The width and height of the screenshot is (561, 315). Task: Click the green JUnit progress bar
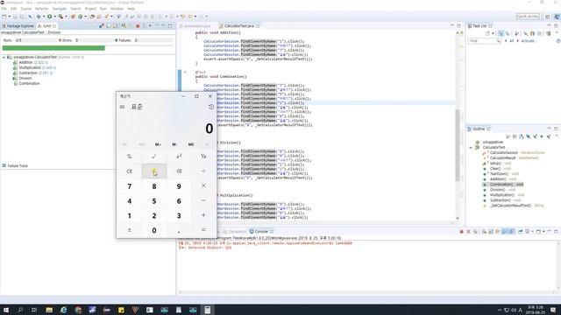tap(53, 48)
